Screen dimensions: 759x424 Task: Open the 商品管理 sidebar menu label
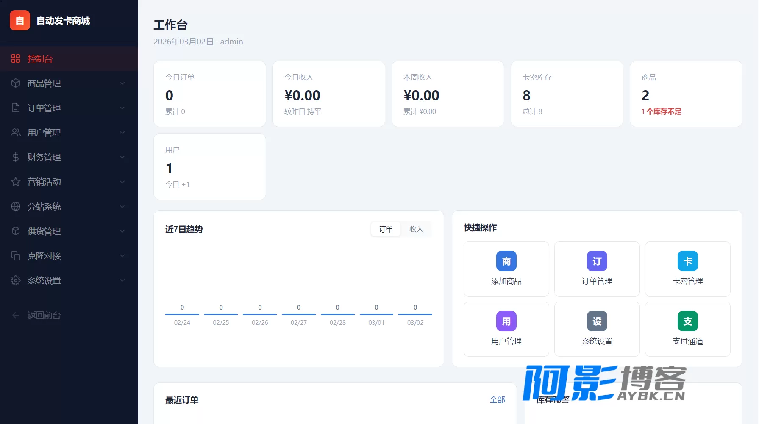44,83
